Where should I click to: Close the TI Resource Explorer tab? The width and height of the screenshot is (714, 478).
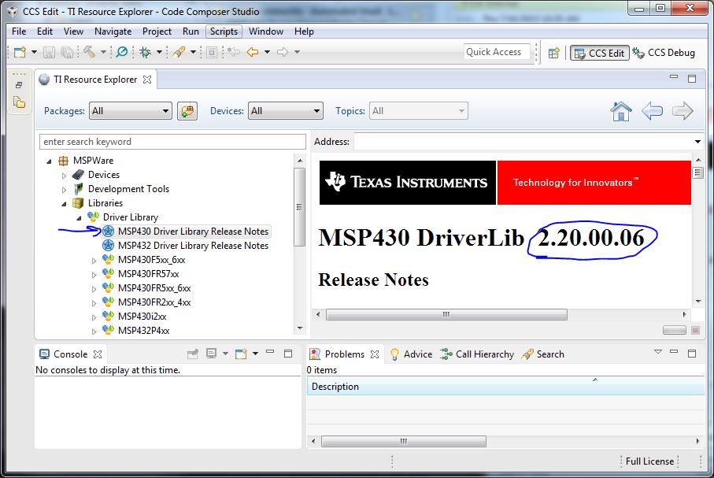pos(147,80)
